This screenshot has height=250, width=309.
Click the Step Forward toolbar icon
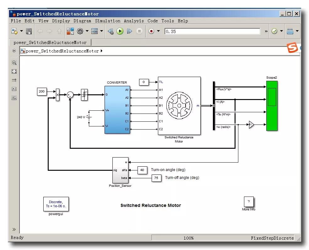tap(129, 31)
